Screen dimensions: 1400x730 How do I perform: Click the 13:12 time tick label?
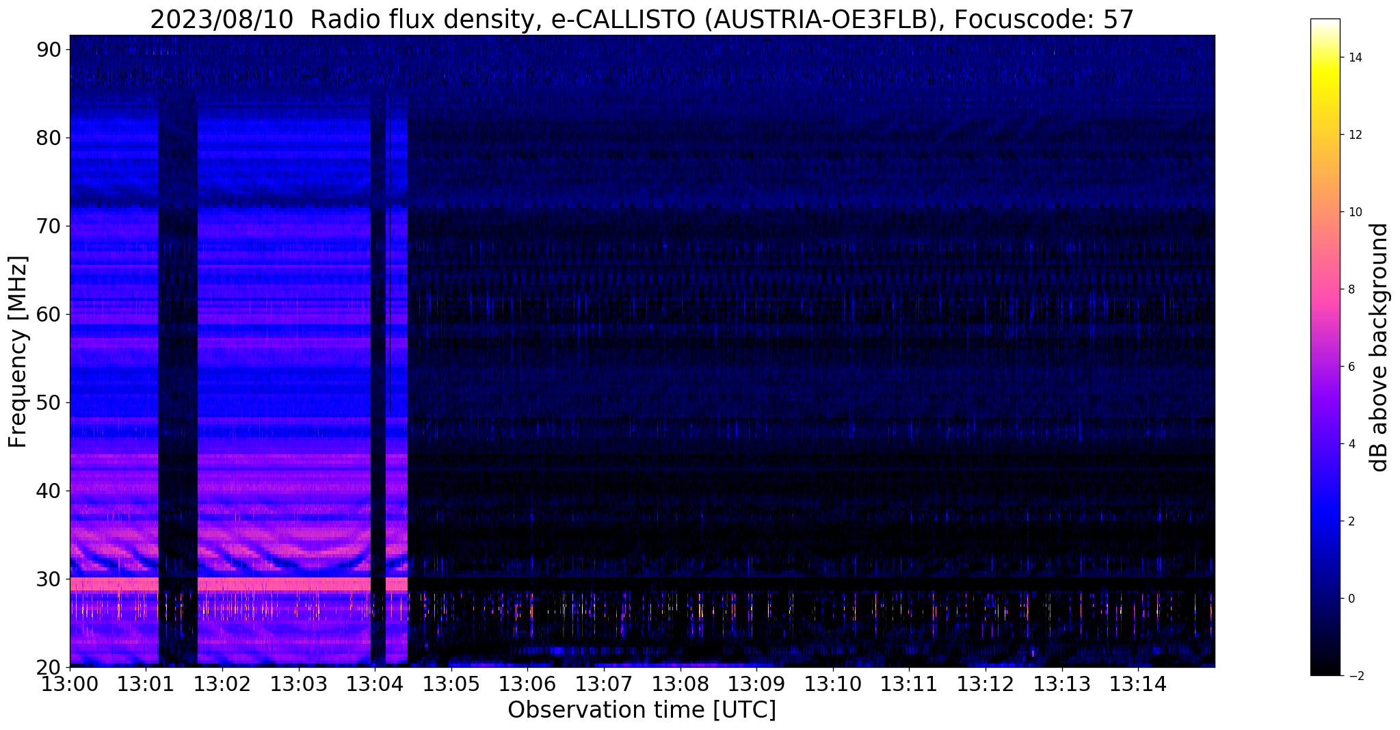[x=986, y=684]
